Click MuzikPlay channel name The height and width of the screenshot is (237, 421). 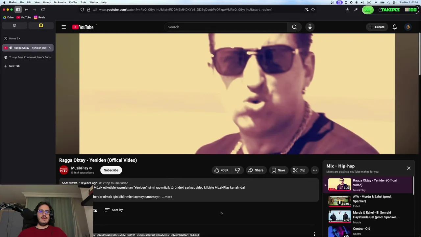click(80, 168)
